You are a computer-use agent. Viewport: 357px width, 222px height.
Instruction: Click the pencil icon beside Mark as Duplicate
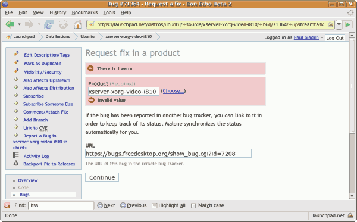(16, 62)
